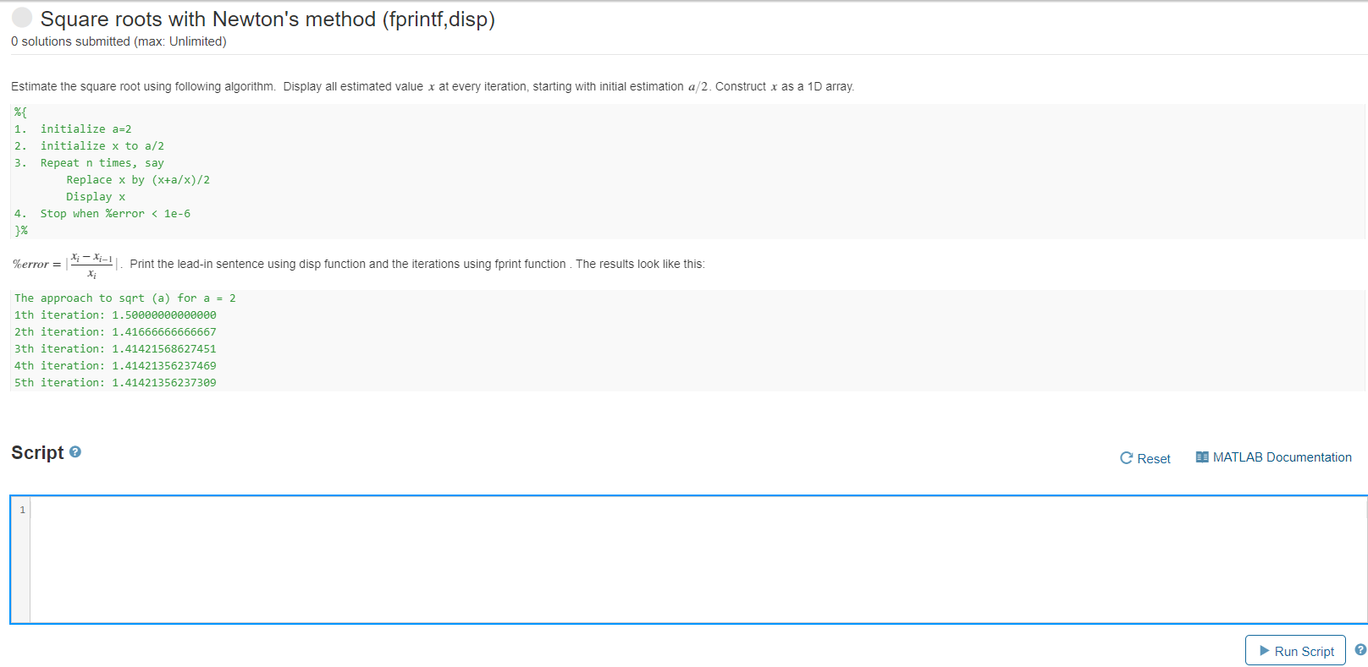Click the circular arrow Reset icon
The height and width of the screenshot is (667, 1368).
click(x=1126, y=457)
